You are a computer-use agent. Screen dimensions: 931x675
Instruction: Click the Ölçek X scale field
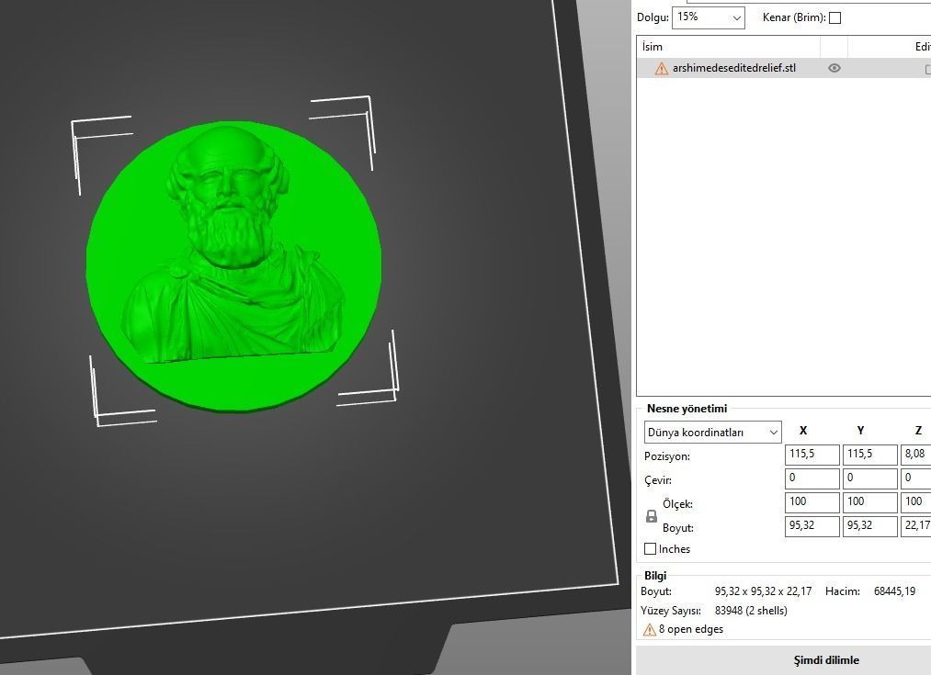coord(812,502)
